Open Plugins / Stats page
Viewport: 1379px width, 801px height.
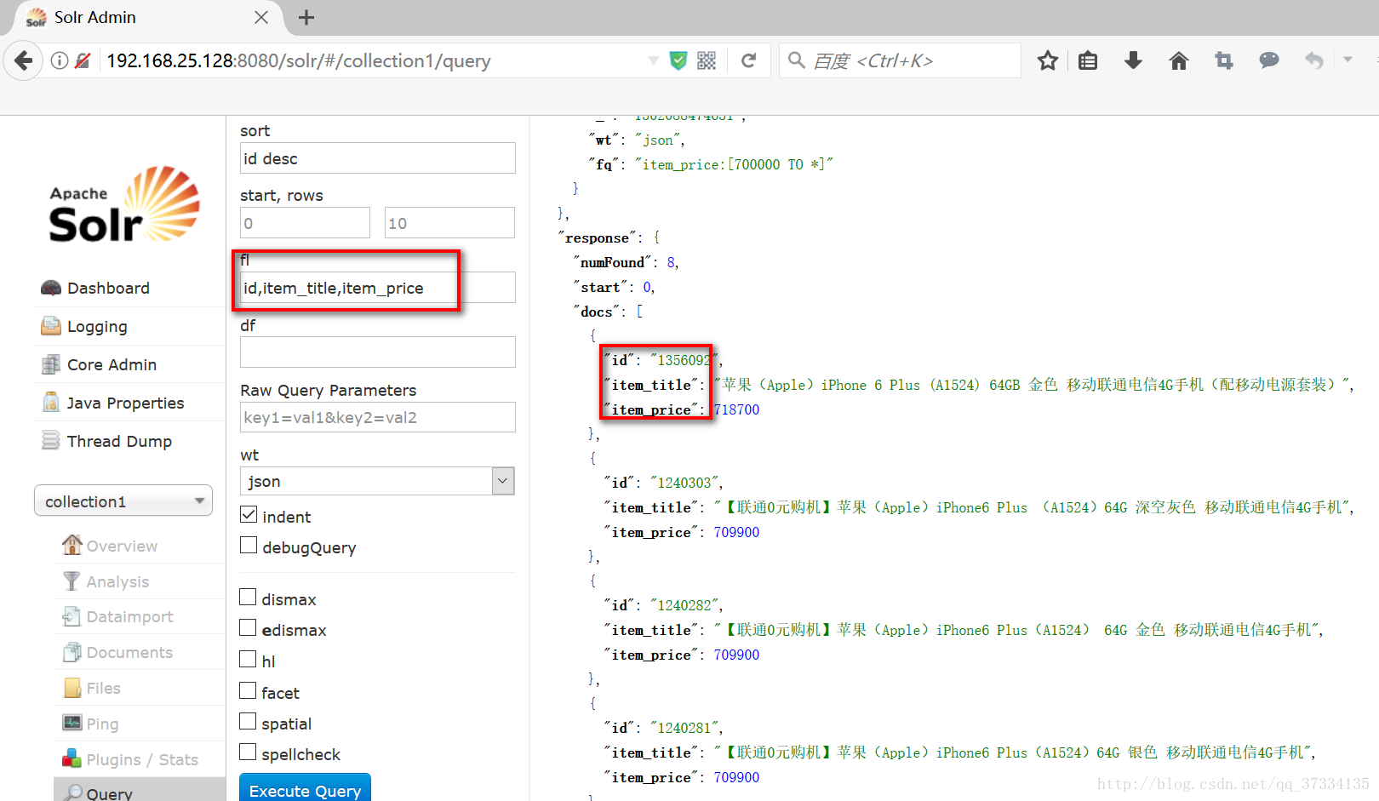click(142, 759)
